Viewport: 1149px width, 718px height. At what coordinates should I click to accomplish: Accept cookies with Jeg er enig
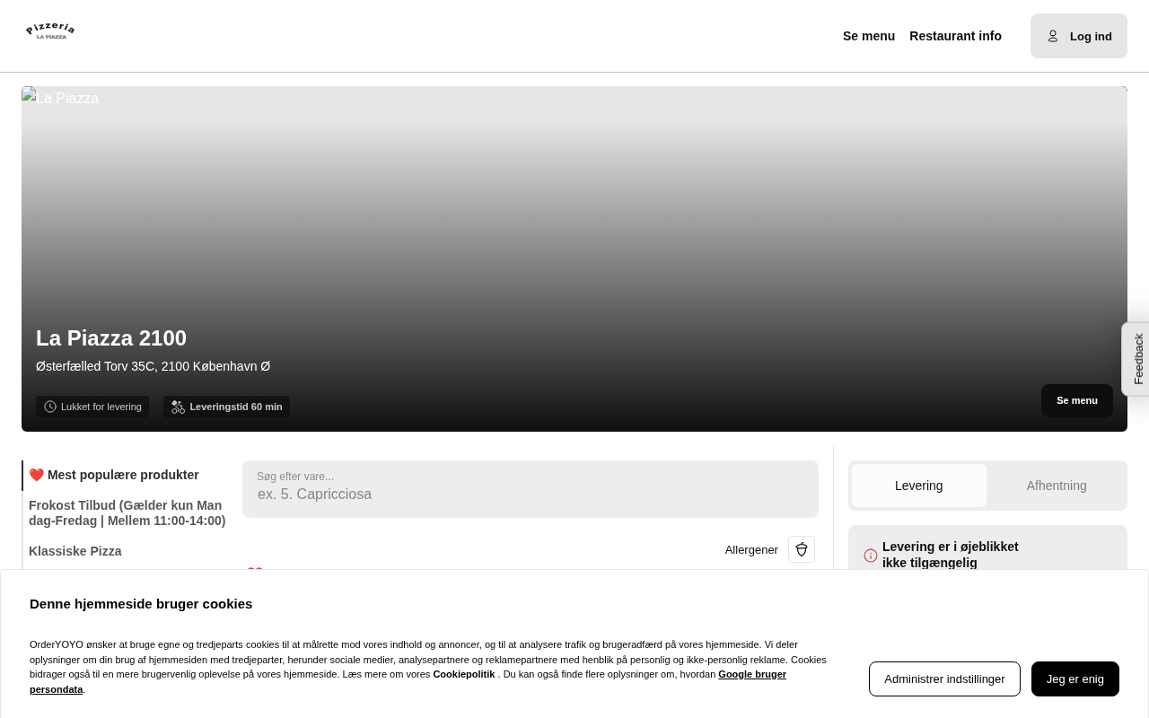1075,679
